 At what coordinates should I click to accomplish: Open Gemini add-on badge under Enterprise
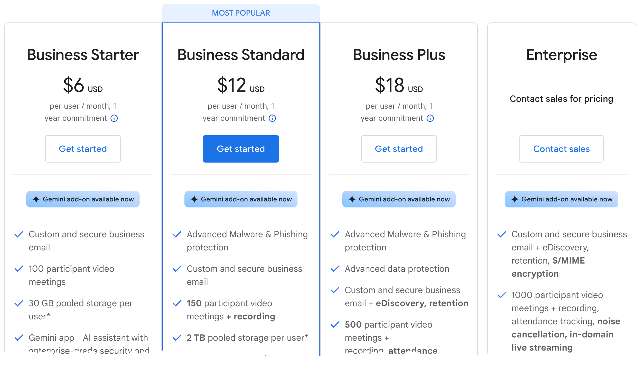tap(561, 199)
